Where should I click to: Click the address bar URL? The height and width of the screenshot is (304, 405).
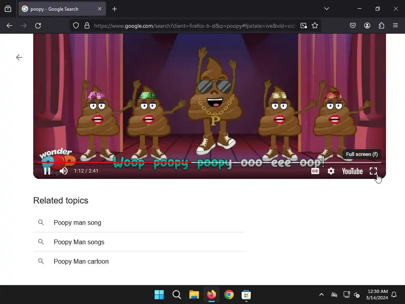pos(195,26)
